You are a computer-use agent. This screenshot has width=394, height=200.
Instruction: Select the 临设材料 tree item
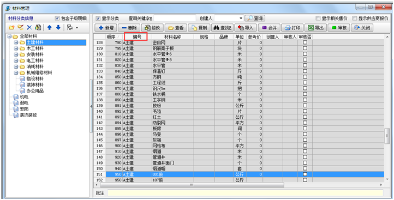click(x=35, y=79)
